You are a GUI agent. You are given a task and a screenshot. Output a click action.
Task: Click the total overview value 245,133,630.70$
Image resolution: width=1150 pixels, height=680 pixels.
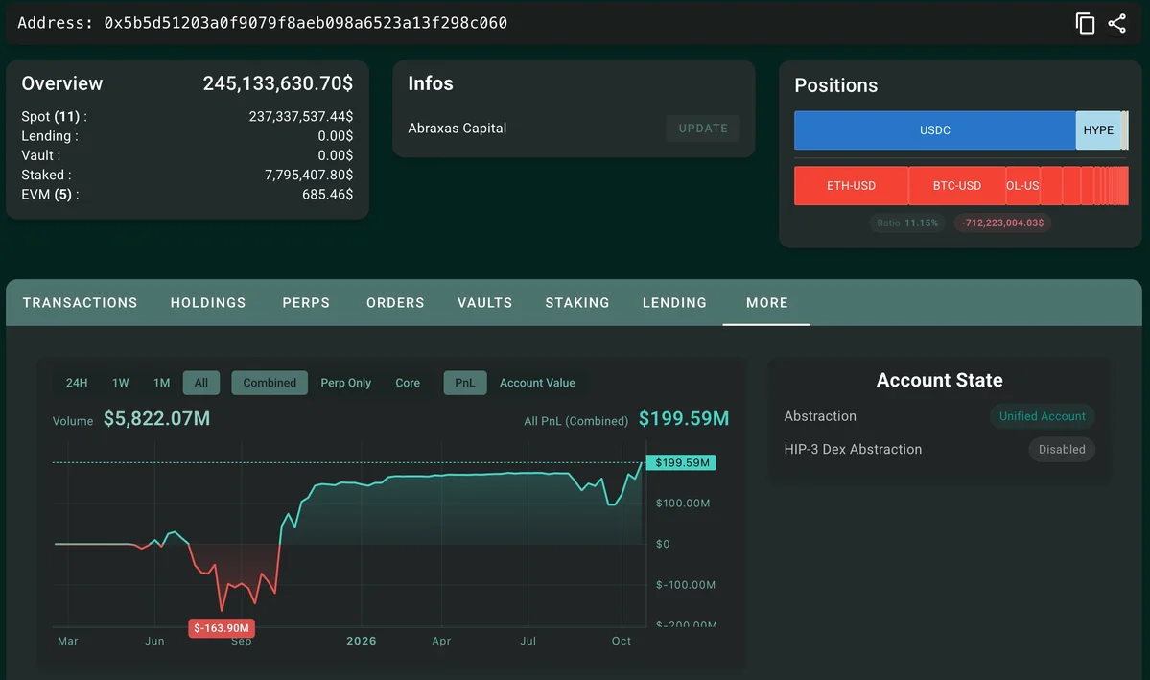click(x=278, y=83)
